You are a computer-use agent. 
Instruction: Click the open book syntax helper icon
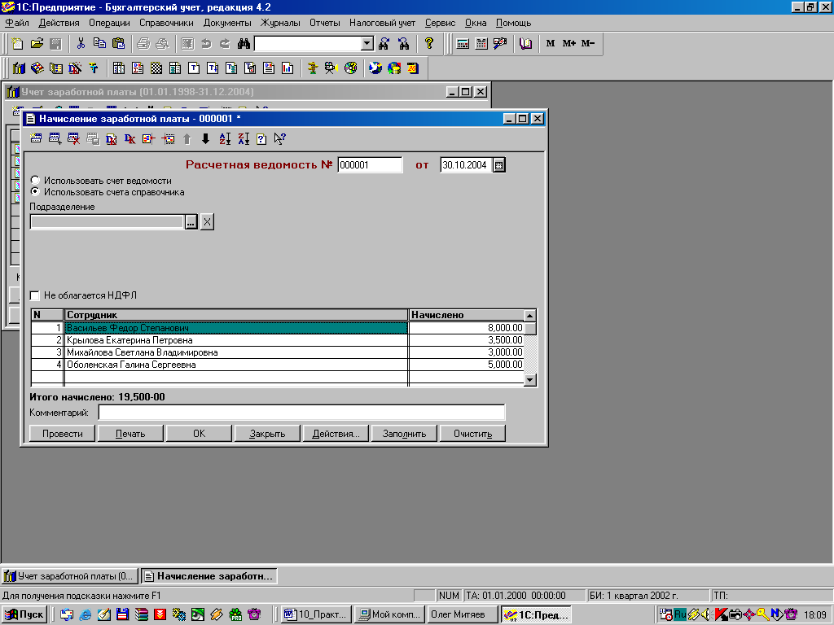point(525,44)
